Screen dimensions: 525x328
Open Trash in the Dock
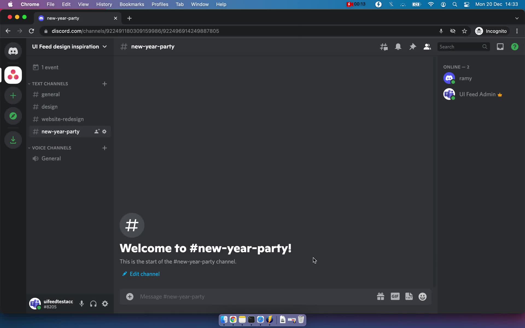click(301, 320)
